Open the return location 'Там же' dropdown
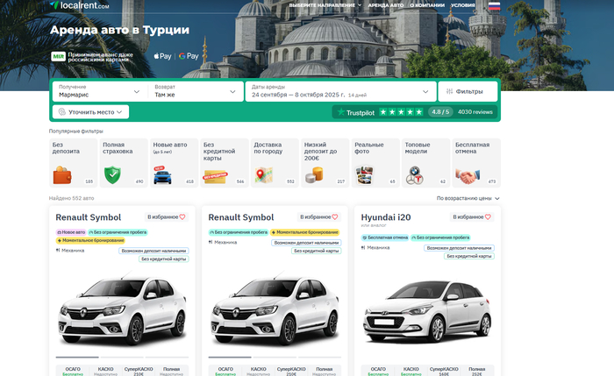The width and height of the screenshot is (614, 376). click(x=196, y=91)
